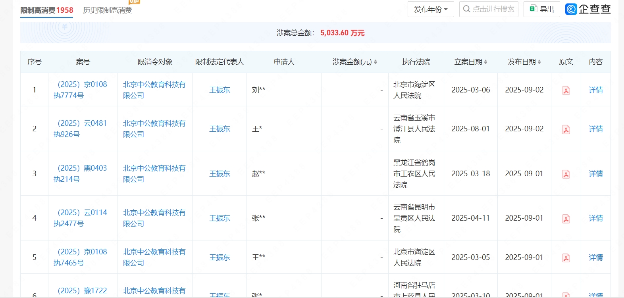This screenshot has height=298, width=624.
Task: Open case link (2025)京0108执7774号
Action: coord(81,90)
